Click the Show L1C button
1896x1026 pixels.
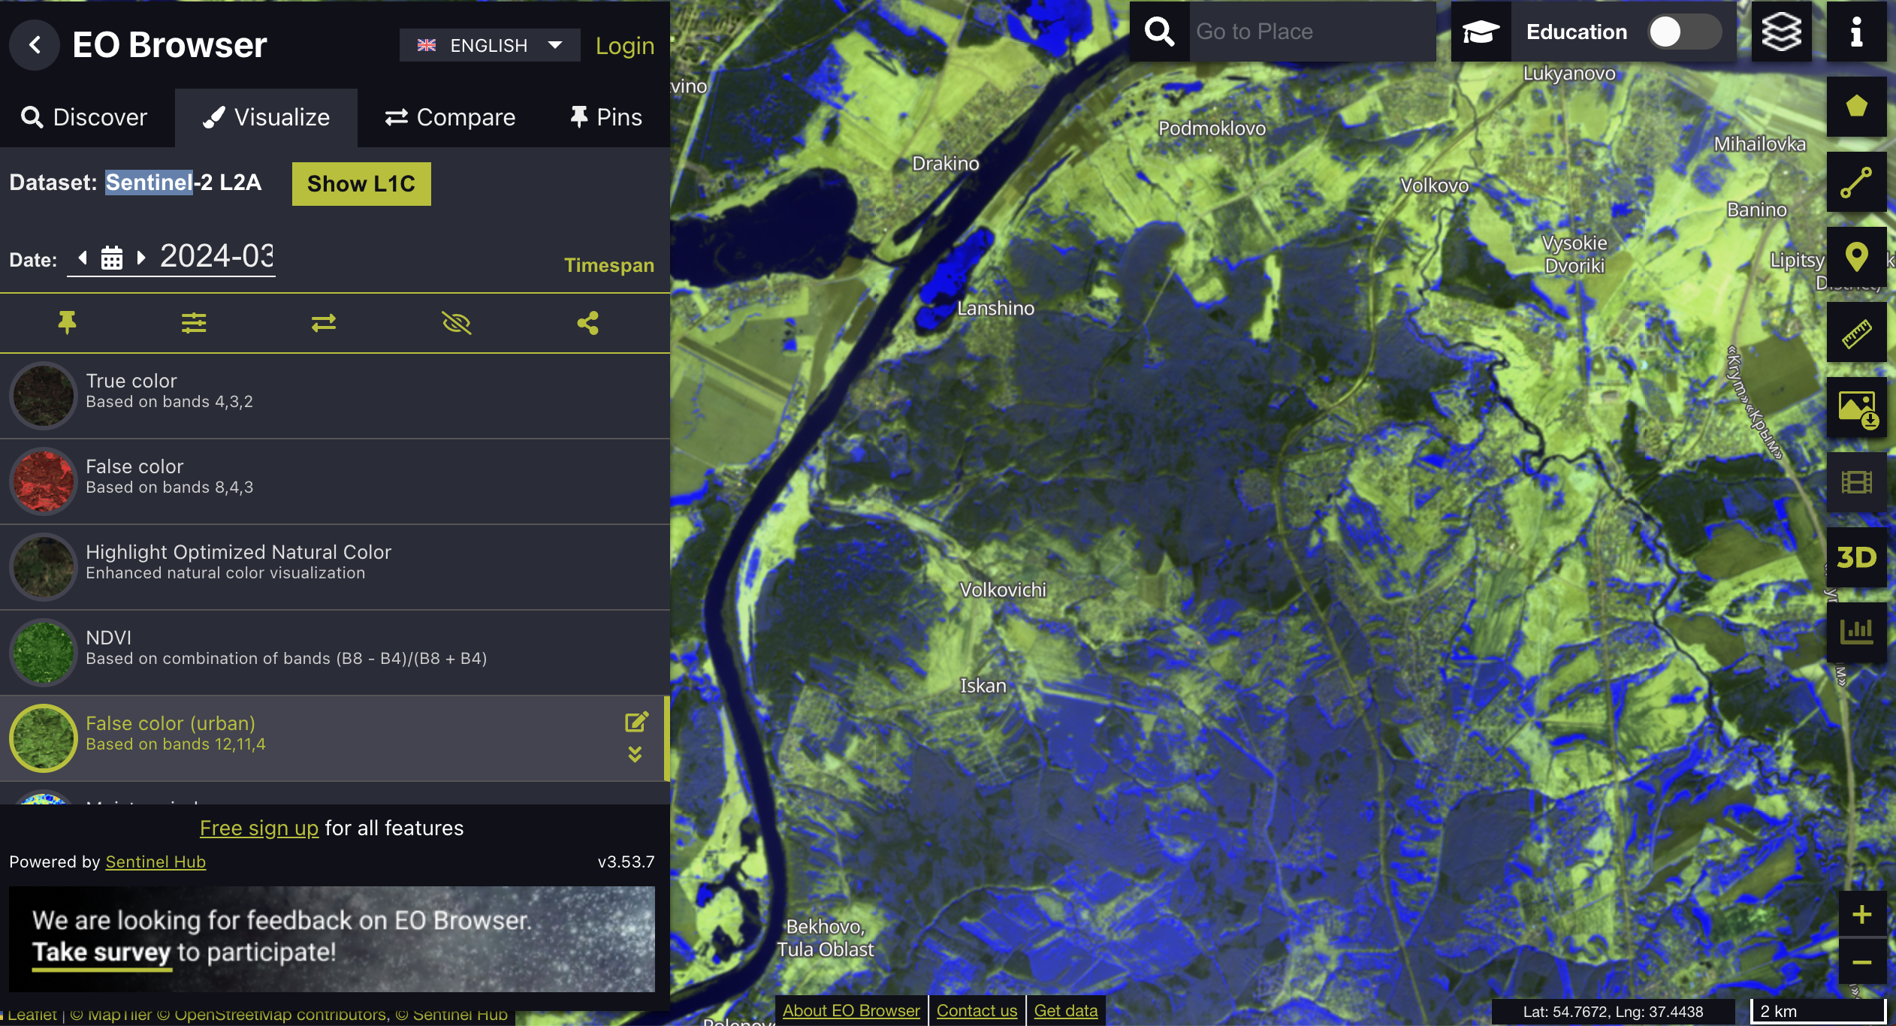point(361,184)
